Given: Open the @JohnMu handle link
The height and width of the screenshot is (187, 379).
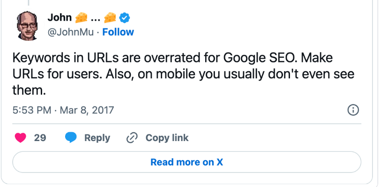Looking at the screenshot, I should (70, 32).
